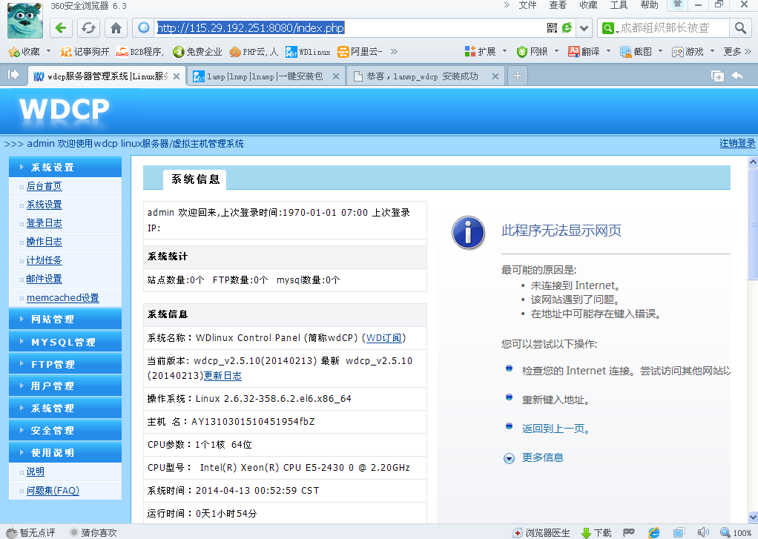The image size is (758, 539).
Task: Click the QR code icon in address bar
Action: [x=552, y=28]
